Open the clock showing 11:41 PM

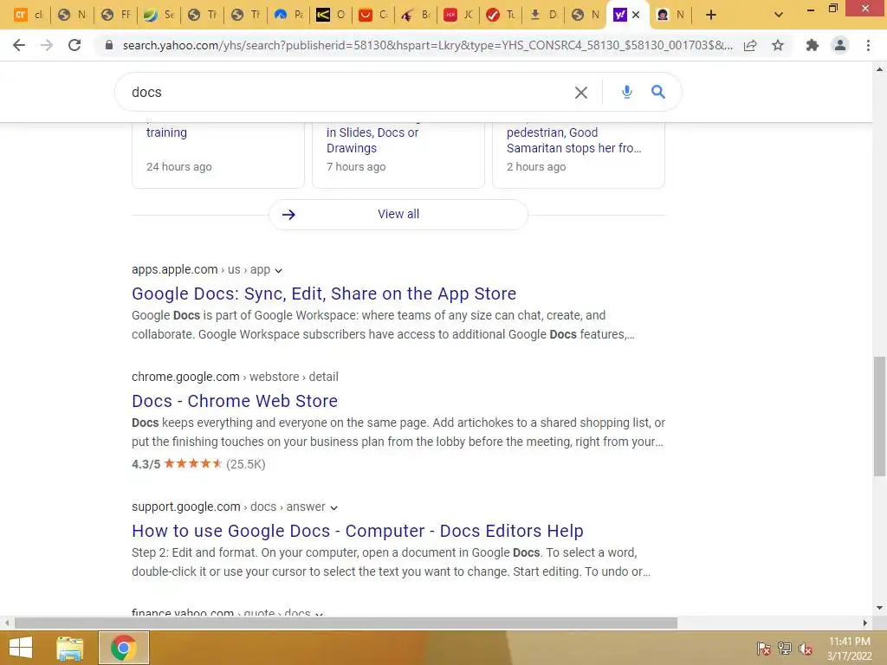pos(849,649)
